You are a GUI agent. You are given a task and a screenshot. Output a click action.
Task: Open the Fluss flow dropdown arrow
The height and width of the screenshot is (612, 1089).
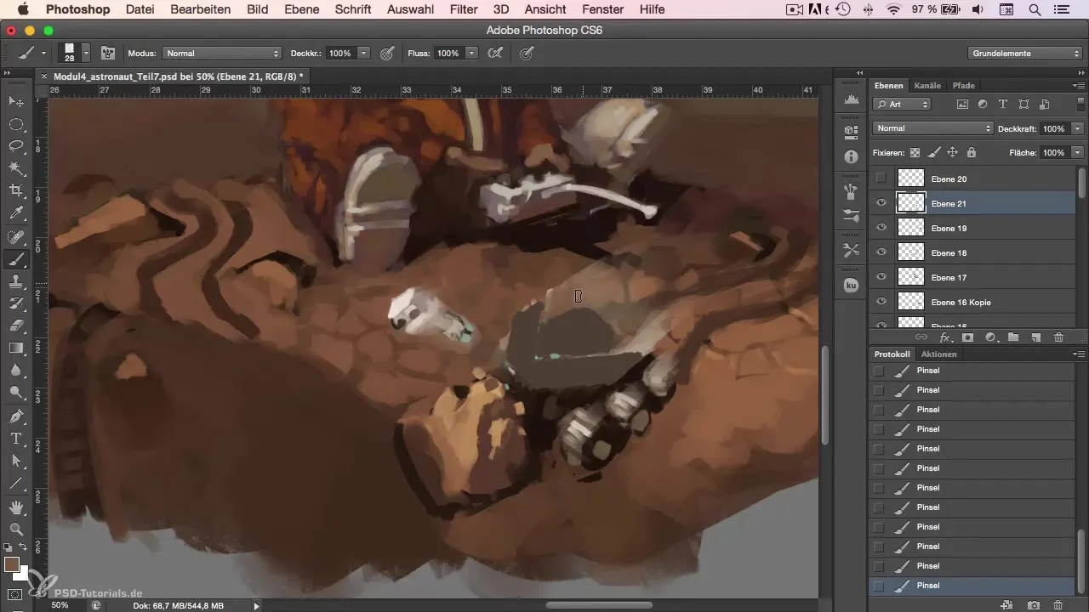[x=472, y=53]
